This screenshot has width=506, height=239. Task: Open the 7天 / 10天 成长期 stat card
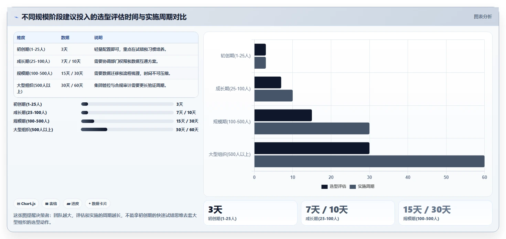(x=348, y=213)
